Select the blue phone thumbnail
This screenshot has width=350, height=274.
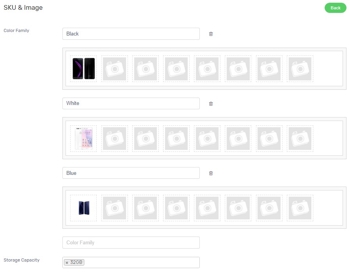point(84,208)
